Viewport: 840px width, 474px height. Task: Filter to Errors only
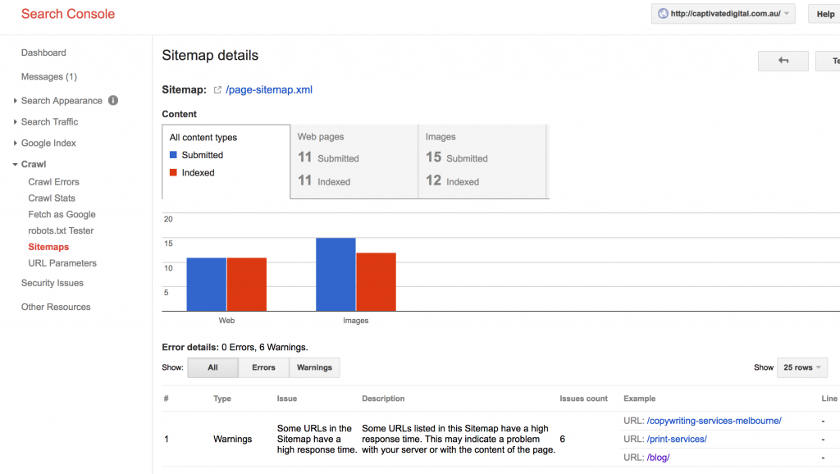[263, 367]
